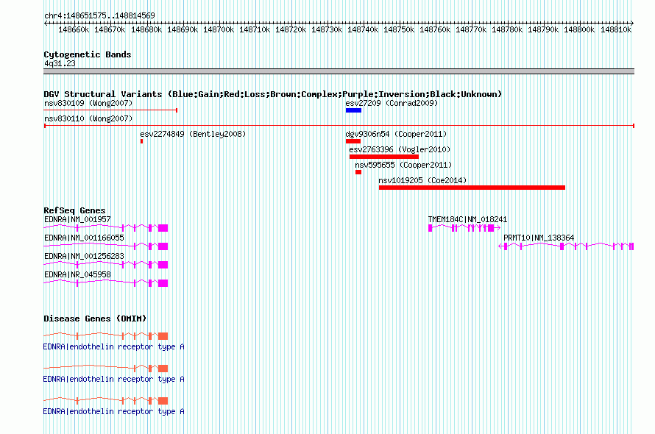The height and width of the screenshot is (434, 655).
Task: Click the EDNRA NM_001166055 magenta gene glyph
Action: pyautogui.click(x=106, y=246)
